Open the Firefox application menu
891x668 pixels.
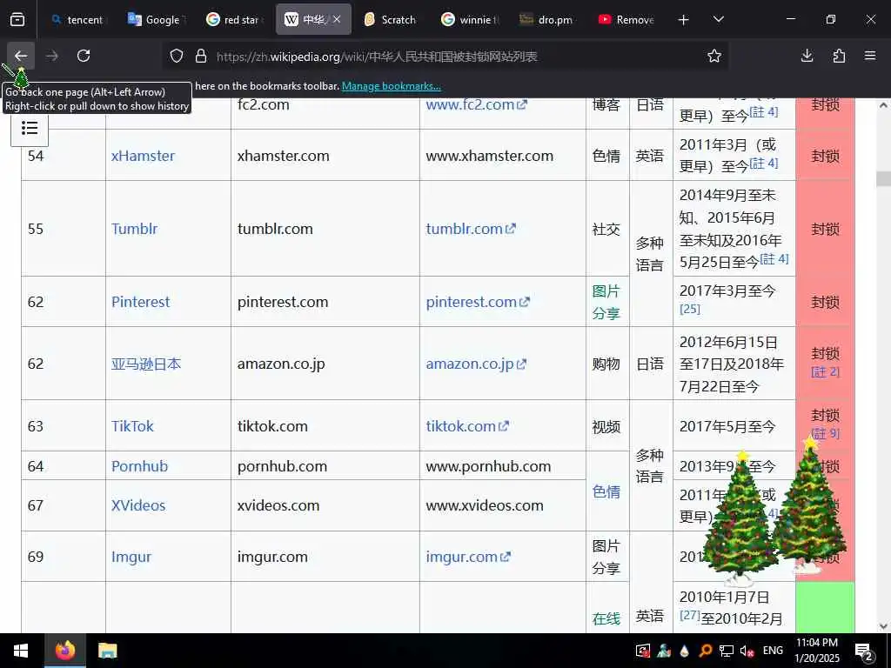tap(870, 56)
